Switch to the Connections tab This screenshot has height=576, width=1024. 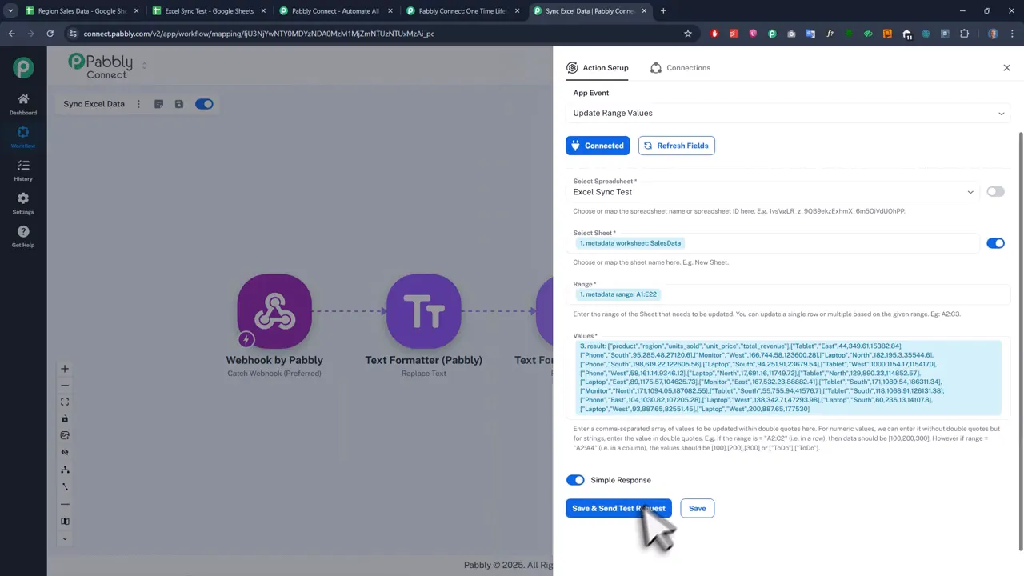pyautogui.click(x=680, y=68)
